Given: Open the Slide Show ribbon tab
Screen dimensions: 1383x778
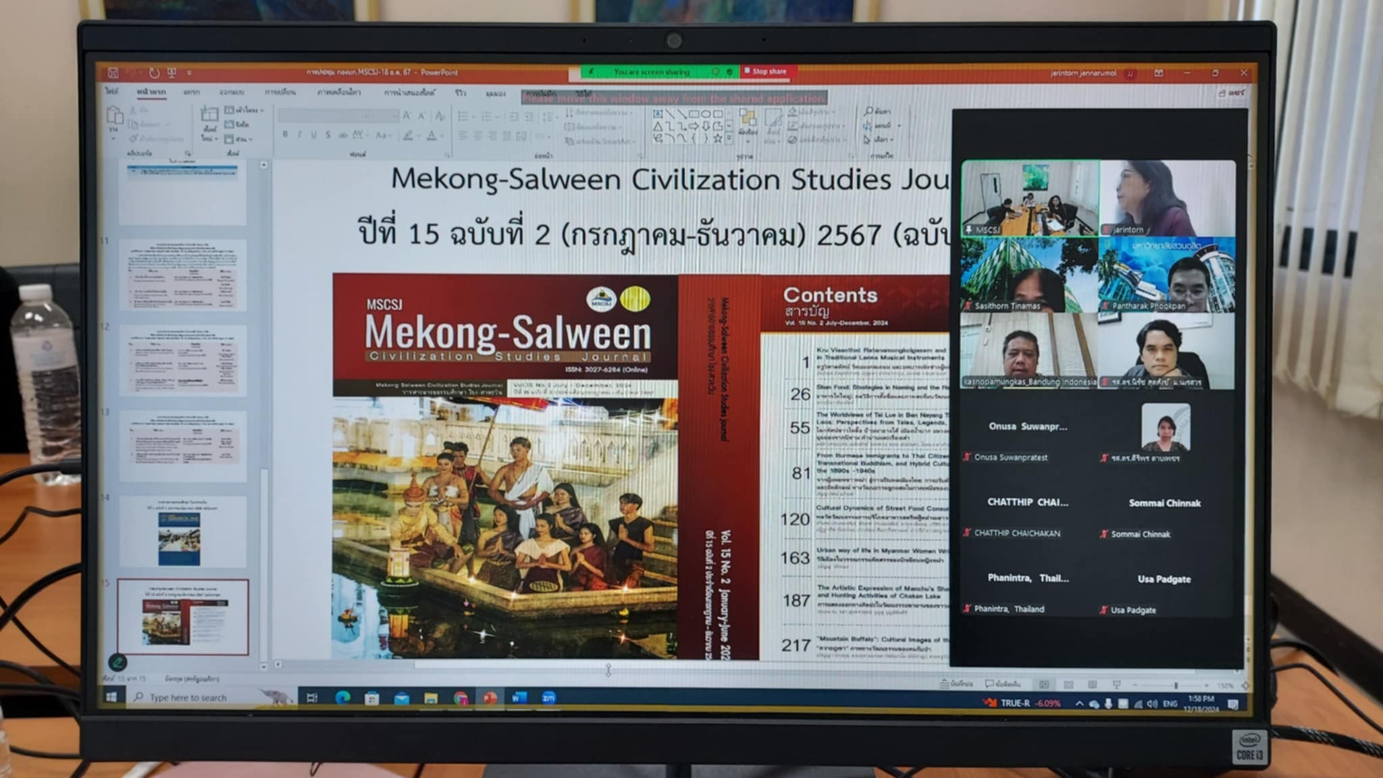Looking at the screenshot, I should (409, 92).
